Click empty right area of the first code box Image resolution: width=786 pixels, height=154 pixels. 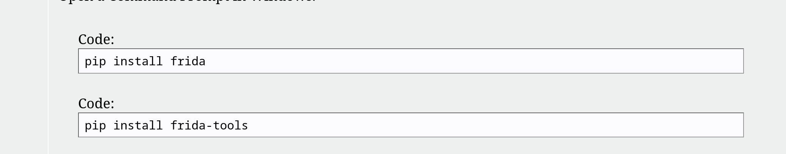(x=568, y=61)
